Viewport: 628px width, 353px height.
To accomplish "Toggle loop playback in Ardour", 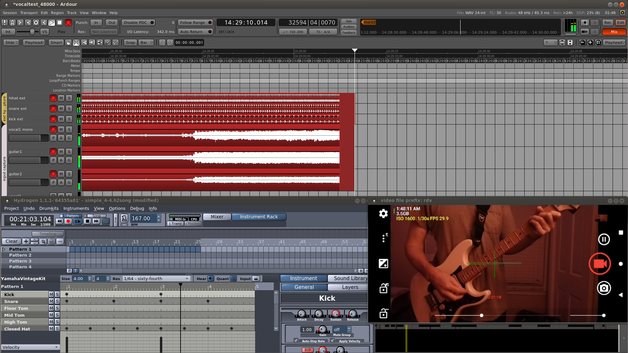I will tap(36, 23).
